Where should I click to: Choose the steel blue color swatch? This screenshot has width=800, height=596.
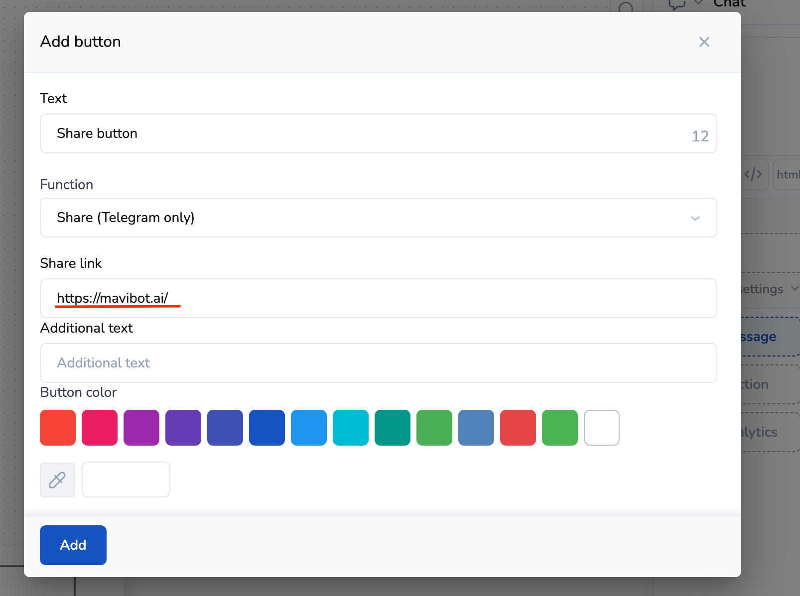(x=476, y=428)
